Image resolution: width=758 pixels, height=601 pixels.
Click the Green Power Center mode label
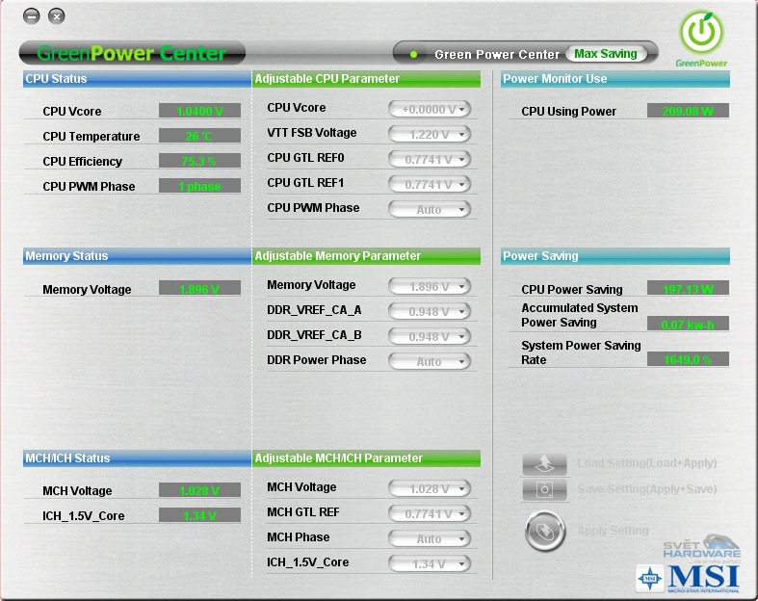coord(496,54)
